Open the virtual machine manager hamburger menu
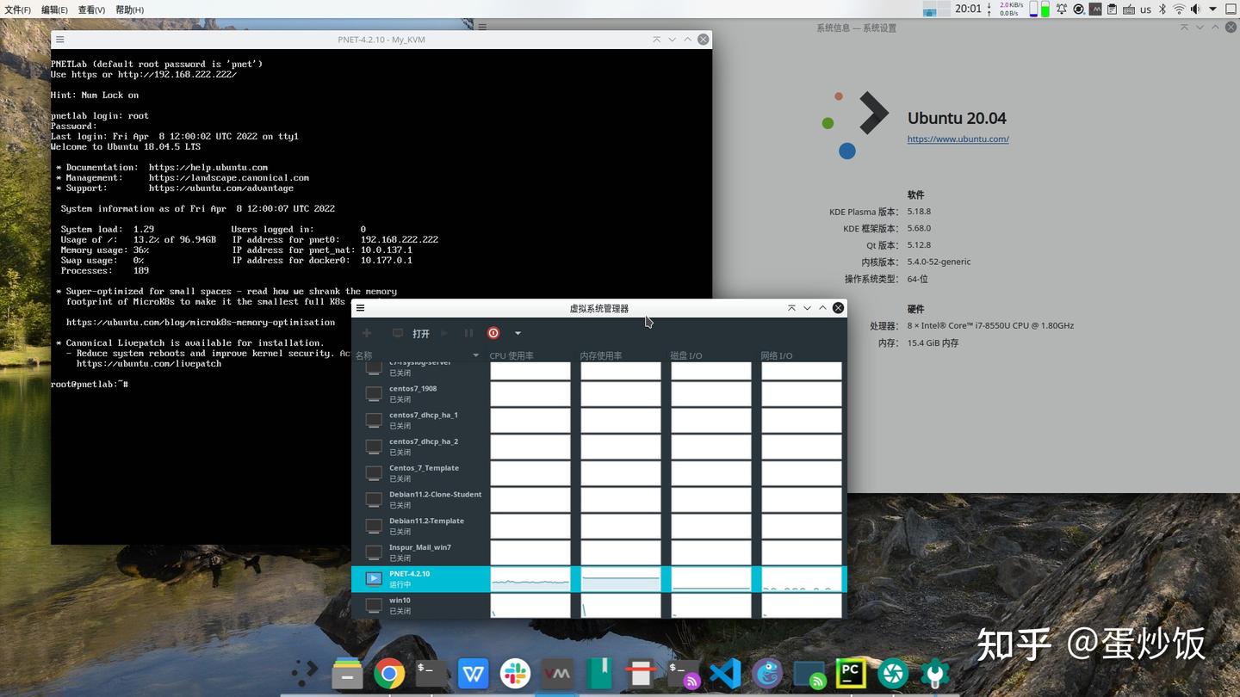Viewport: 1240px width, 697px height. 361,308
